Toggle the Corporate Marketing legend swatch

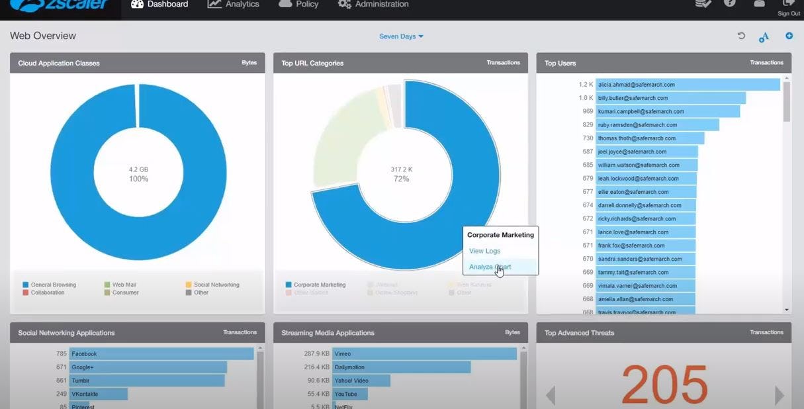click(x=289, y=285)
